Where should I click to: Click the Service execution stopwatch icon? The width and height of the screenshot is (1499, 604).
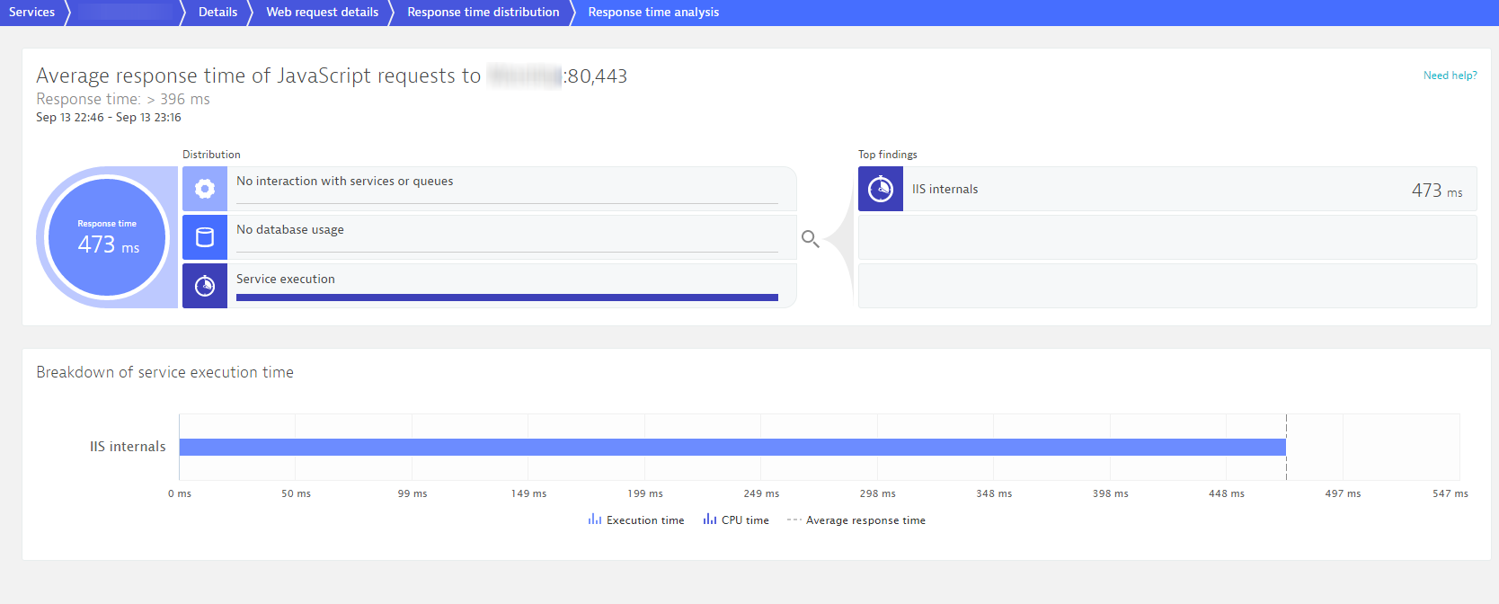click(x=205, y=286)
